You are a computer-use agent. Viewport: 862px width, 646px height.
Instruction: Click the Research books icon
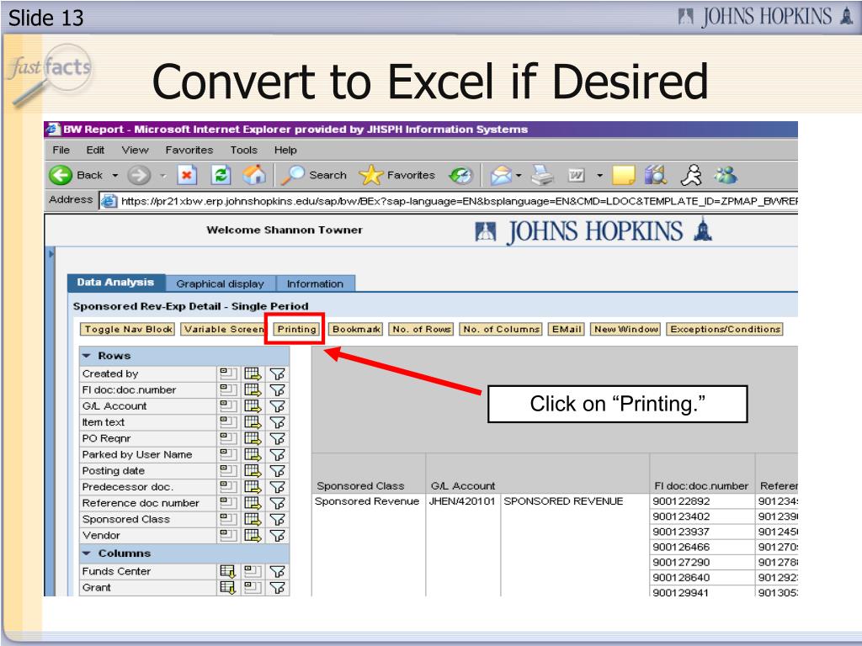[x=656, y=175]
